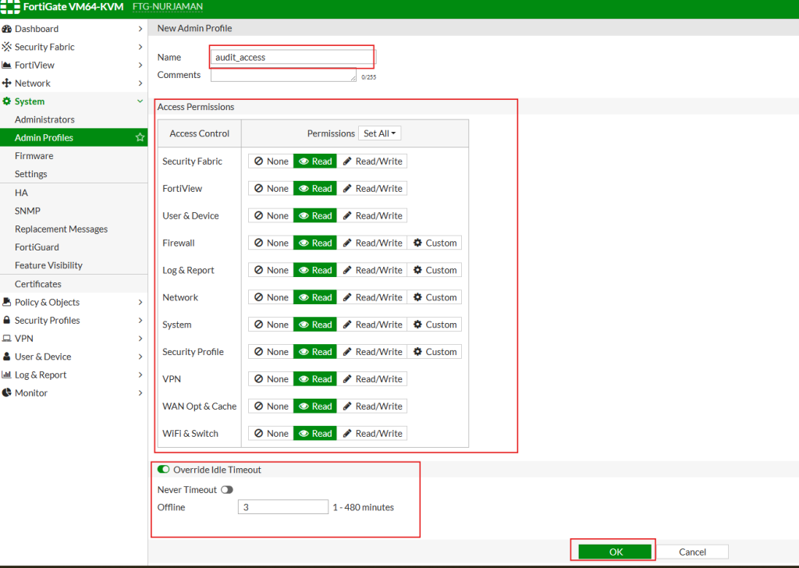
Task: Click the Offline timeout minutes field
Action: pos(282,507)
